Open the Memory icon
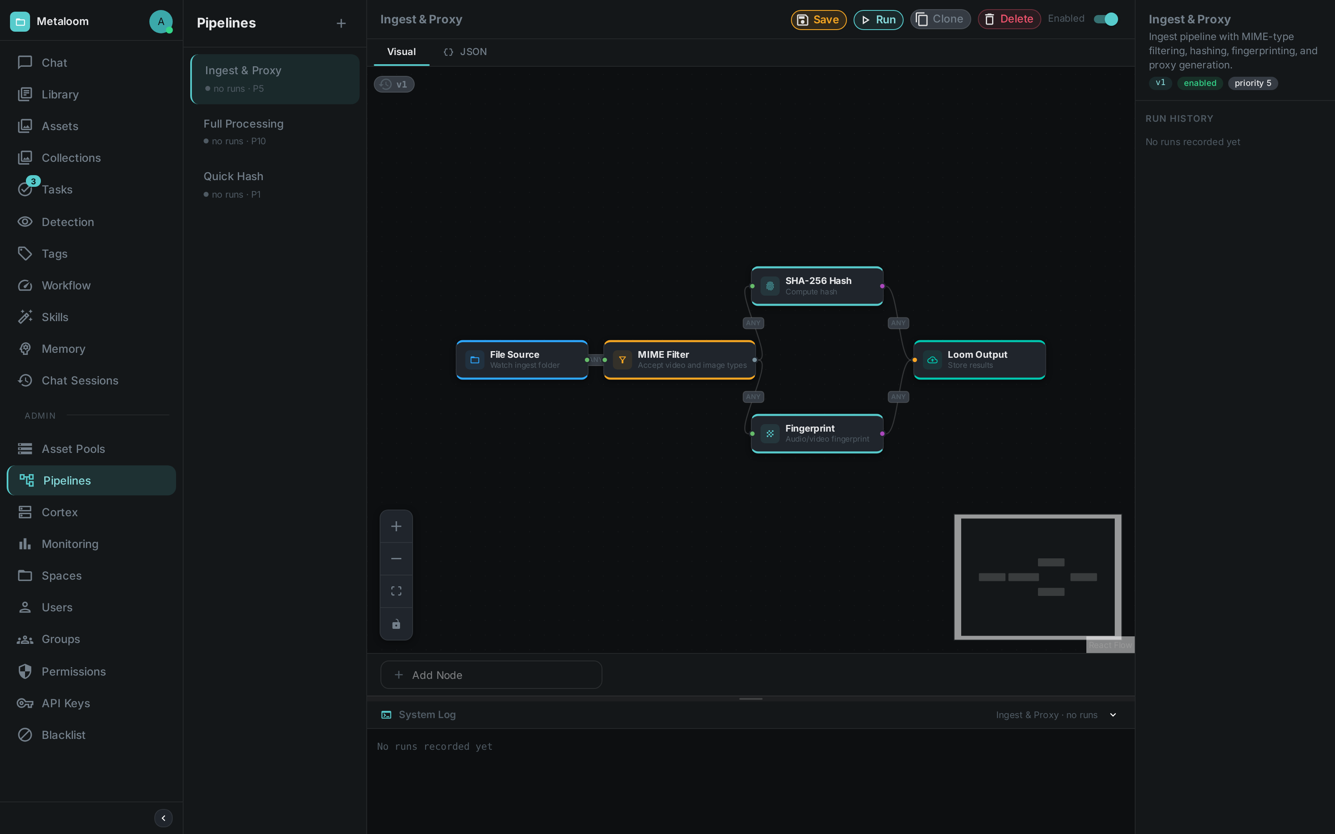1335x834 pixels. 25,349
